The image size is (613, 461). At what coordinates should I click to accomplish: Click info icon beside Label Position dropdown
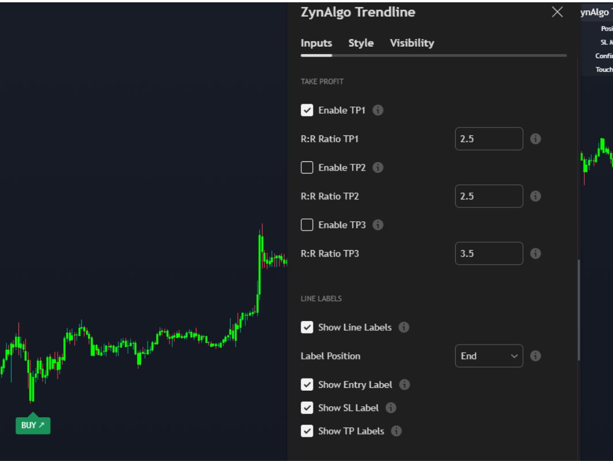535,356
